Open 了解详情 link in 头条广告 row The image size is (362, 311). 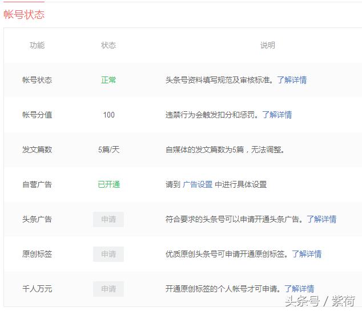[321, 219]
